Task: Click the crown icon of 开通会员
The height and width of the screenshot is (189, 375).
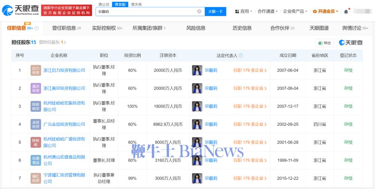Action: [x=315, y=11]
